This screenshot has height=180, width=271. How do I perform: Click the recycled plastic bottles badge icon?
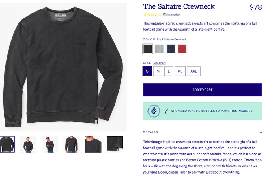154,111
